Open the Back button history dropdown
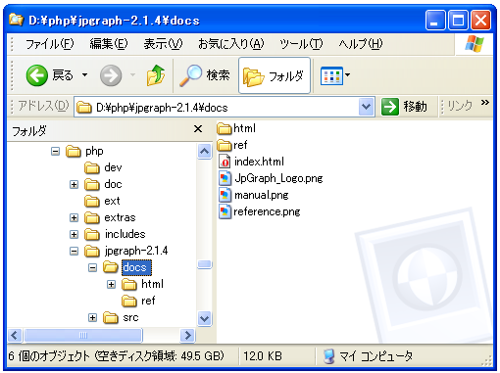 click(84, 75)
